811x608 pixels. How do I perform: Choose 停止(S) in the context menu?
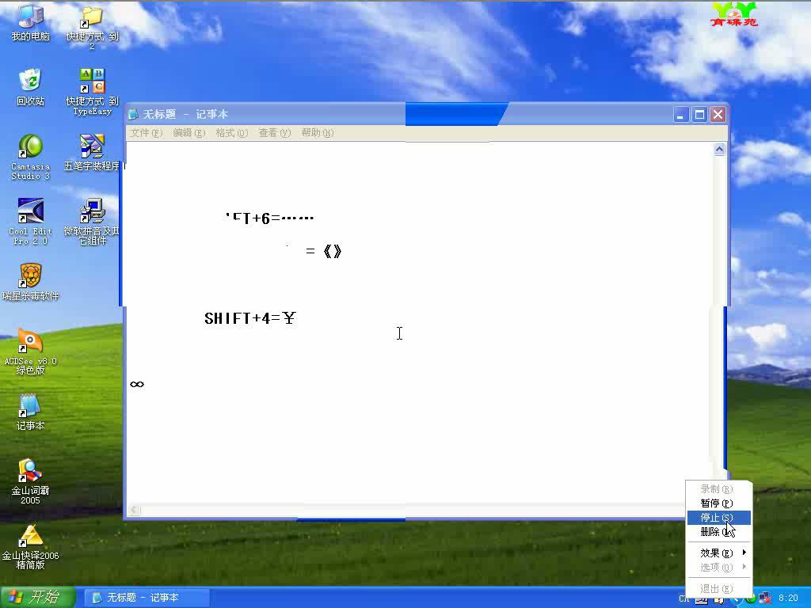pos(719,518)
